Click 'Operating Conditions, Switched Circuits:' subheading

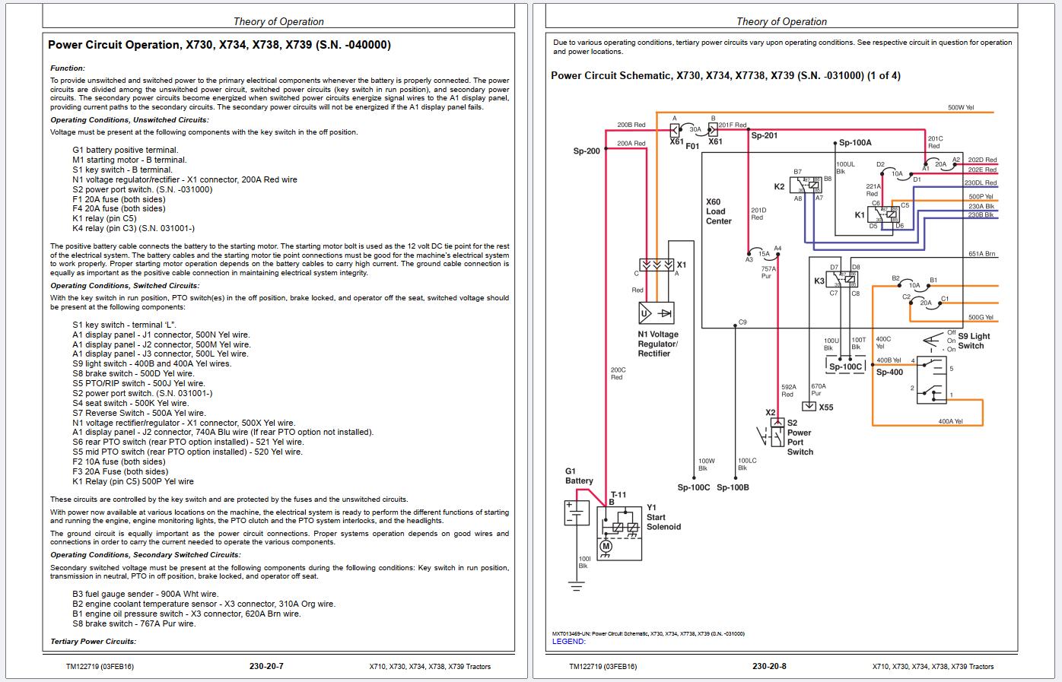(125, 286)
